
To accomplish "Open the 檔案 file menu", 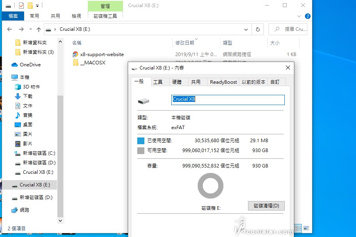I will (x=13, y=16).
